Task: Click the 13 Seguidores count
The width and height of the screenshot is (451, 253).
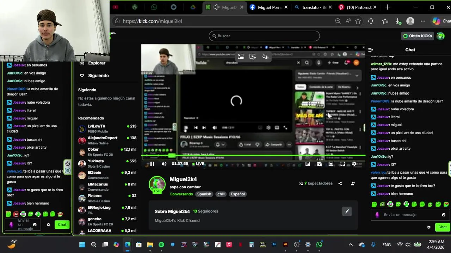Action: coord(205,211)
